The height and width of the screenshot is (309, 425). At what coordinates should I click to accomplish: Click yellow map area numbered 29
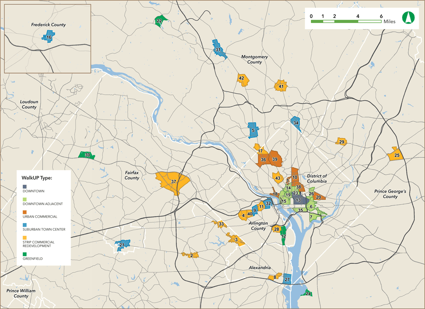[341, 142]
